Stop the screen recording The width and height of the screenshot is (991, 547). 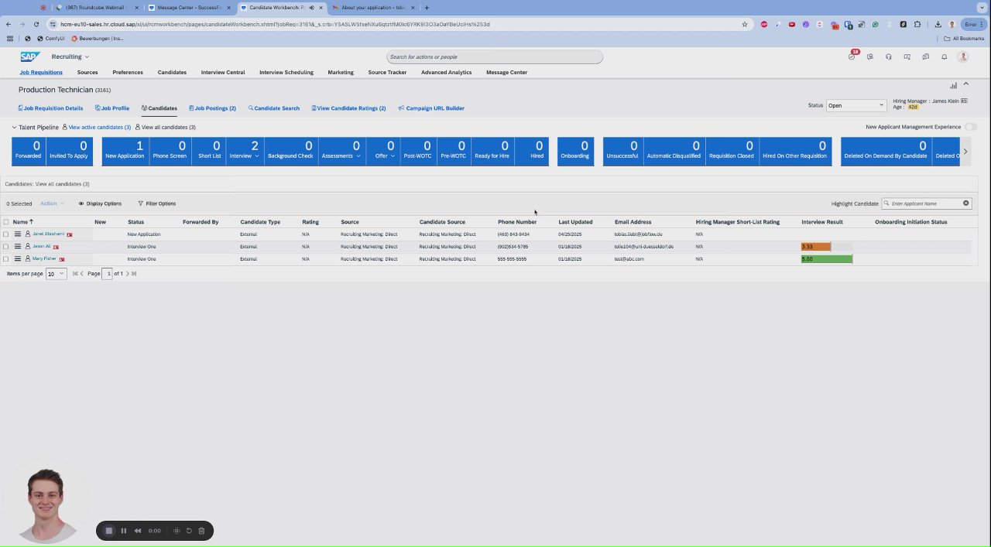click(109, 531)
